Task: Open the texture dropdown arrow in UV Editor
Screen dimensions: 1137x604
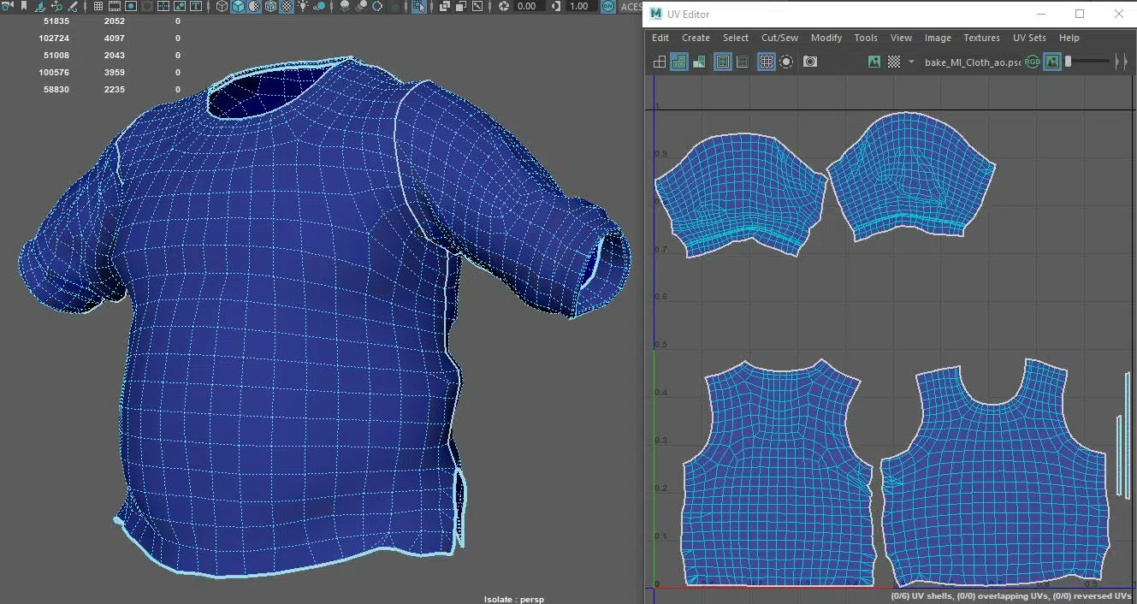Action: (x=911, y=62)
